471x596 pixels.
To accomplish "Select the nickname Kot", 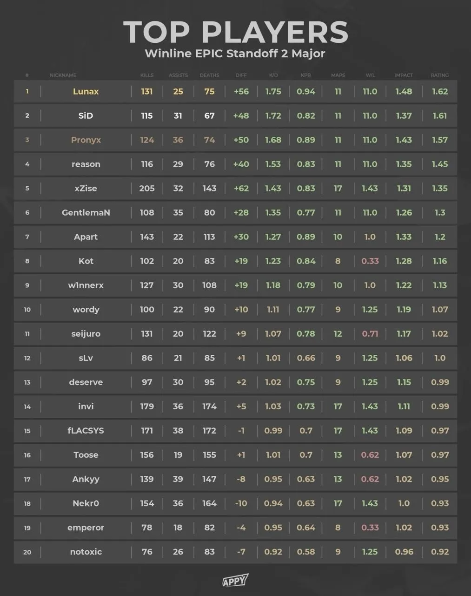I will point(86,261).
